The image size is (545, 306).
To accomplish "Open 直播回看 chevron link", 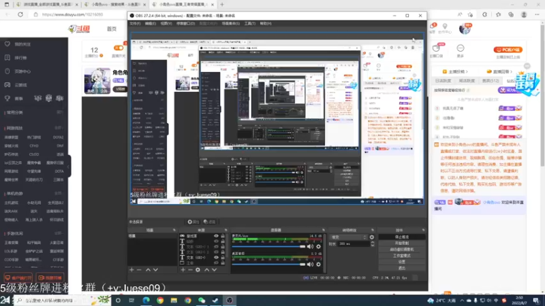I will (499, 71).
